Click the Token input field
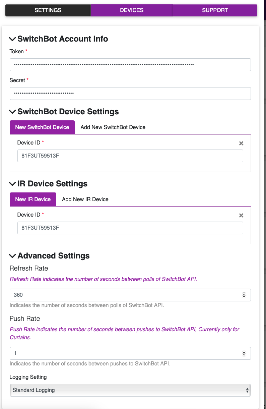Screen dimensions: 266x409 coord(130,64)
